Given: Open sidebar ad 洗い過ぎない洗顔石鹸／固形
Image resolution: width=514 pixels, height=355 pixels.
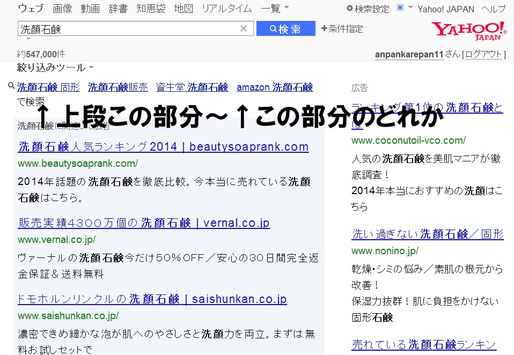Looking at the screenshot, I should tap(428, 234).
